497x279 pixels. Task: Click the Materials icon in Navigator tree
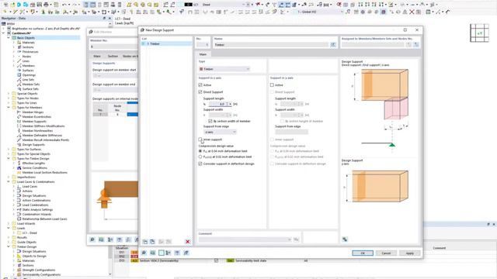19,43
